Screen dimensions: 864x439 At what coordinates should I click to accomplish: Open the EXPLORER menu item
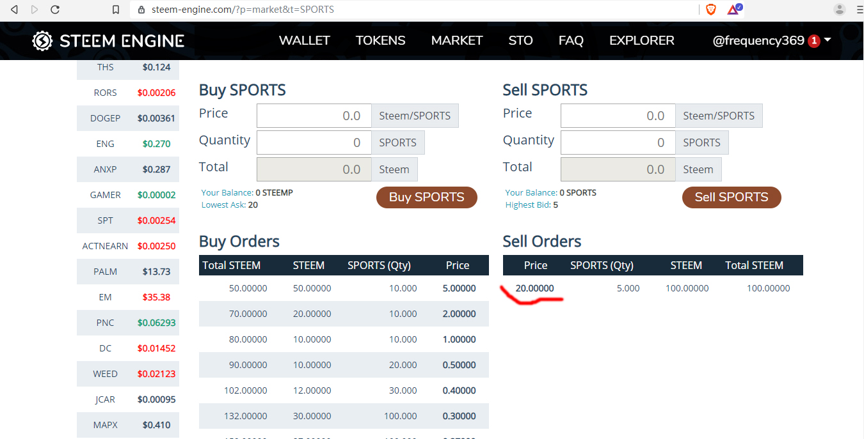(x=641, y=40)
